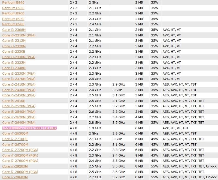Open the Core i5-2510E link
218x180 pixels.
pos(14,101)
